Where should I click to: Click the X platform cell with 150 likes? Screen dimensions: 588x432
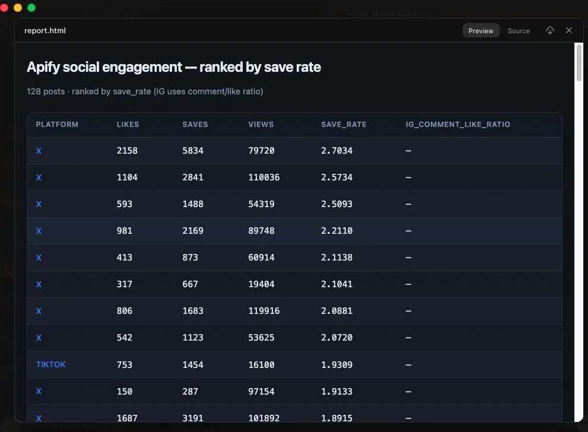(39, 392)
